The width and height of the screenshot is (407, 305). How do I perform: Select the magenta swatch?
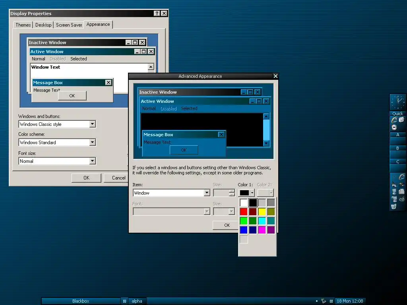pyautogui.click(x=262, y=230)
